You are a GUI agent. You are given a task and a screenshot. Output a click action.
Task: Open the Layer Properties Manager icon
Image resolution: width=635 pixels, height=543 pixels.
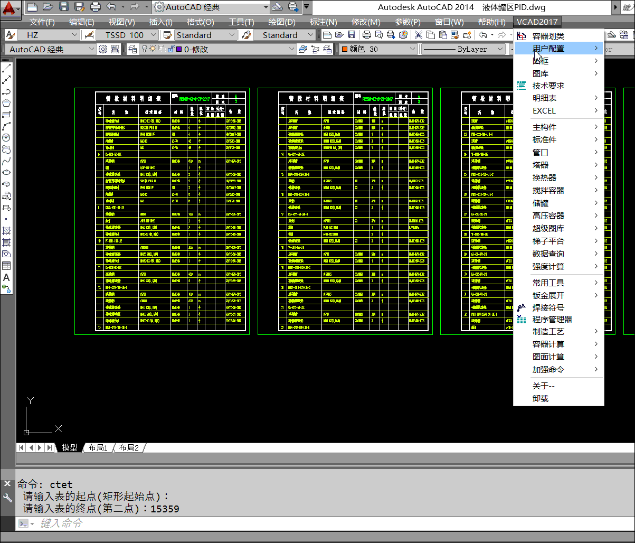[132, 49]
